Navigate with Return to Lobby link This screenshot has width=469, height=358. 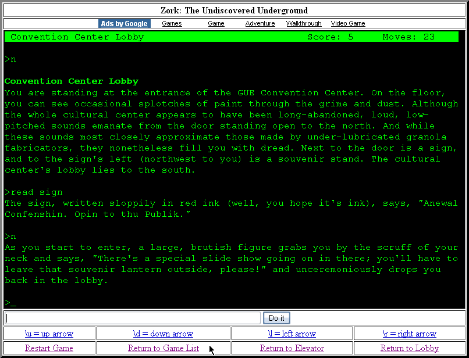click(409, 348)
